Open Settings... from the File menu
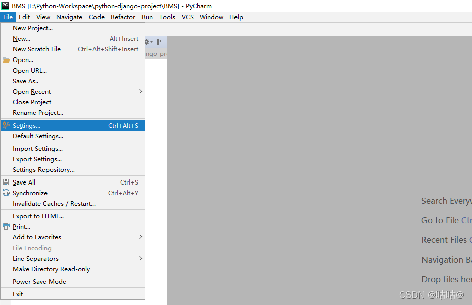Viewport: 472px width, 305px height. point(73,125)
